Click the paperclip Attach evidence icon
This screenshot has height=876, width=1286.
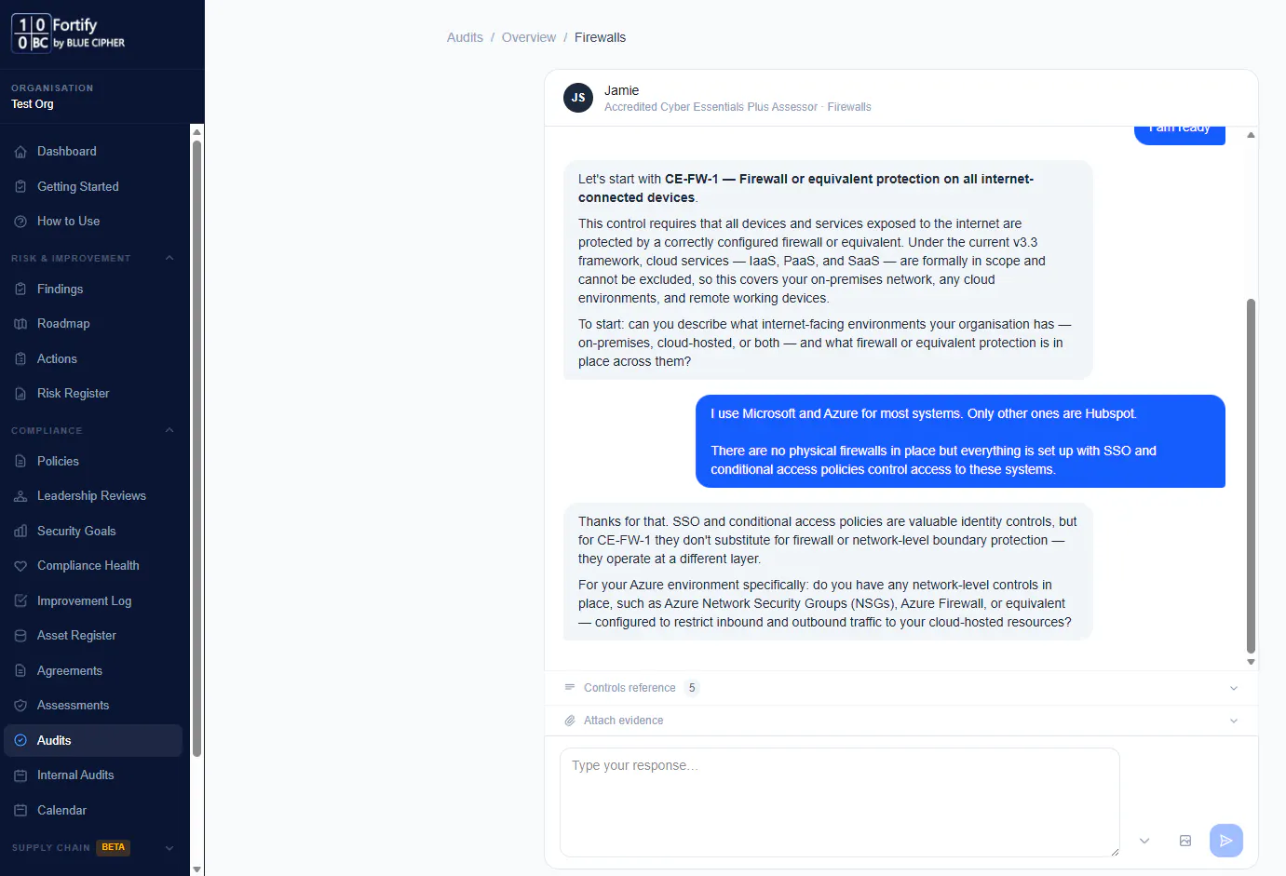[x=570, y=721]
